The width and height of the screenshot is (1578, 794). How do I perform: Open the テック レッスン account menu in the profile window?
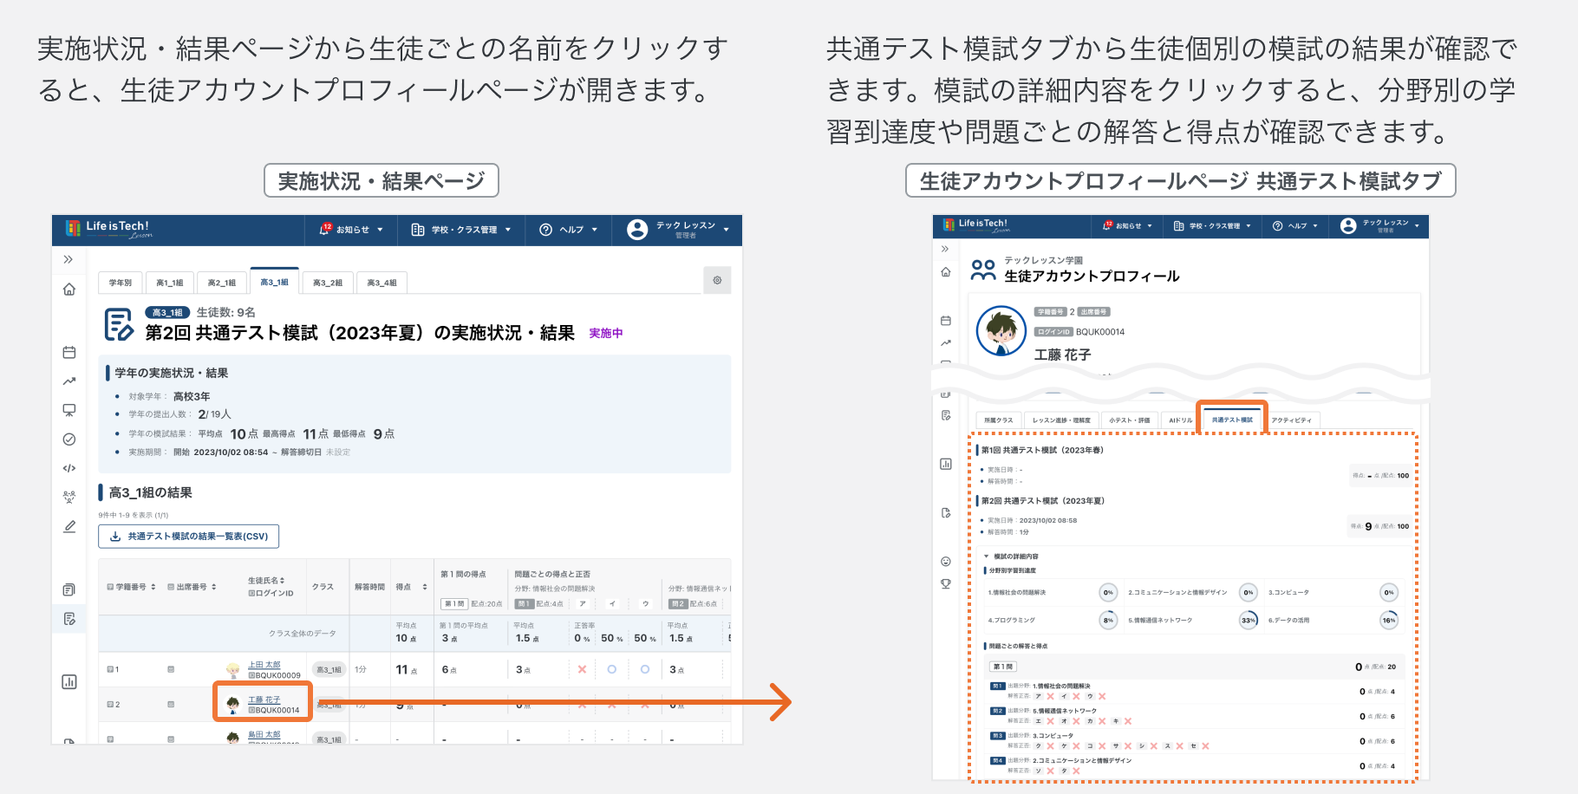coord(1380,225)
